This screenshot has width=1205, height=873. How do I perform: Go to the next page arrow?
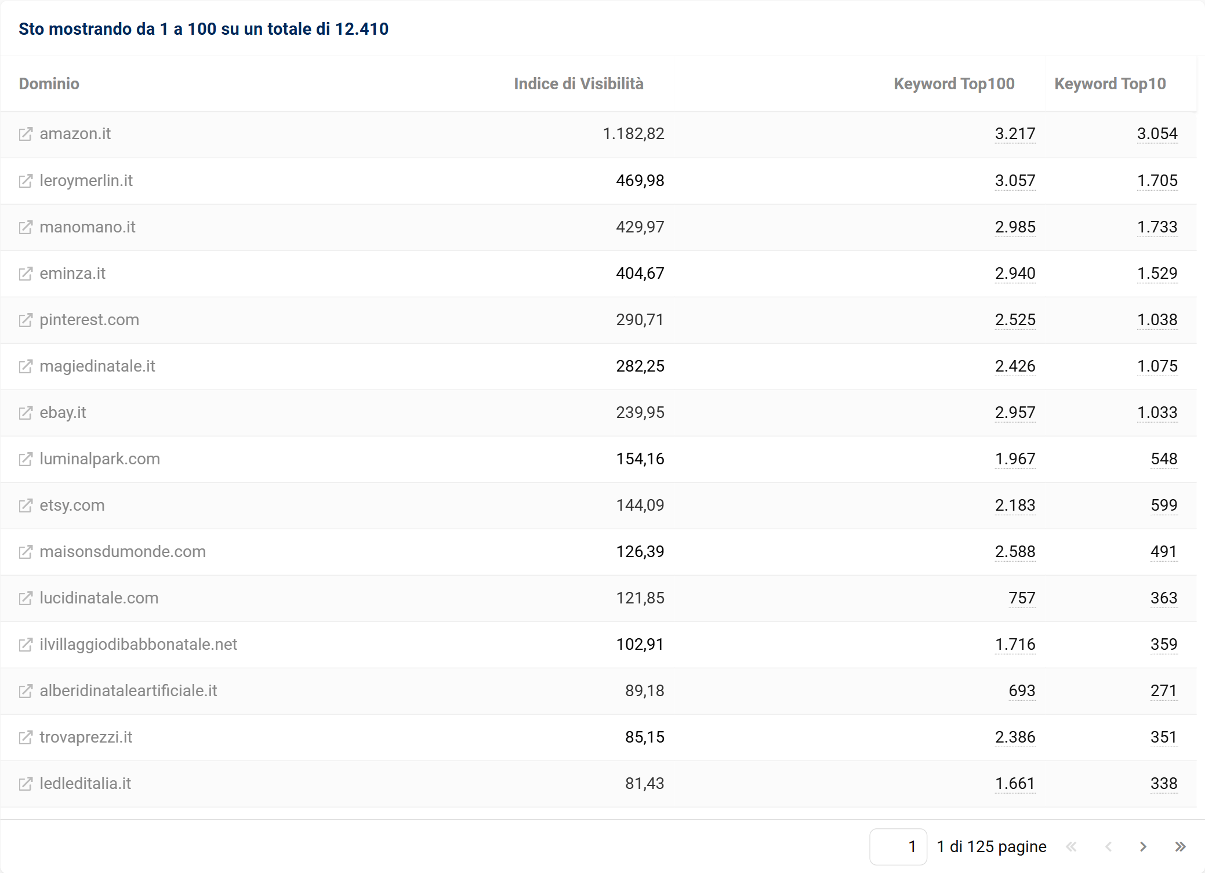tap(1143, 847)
